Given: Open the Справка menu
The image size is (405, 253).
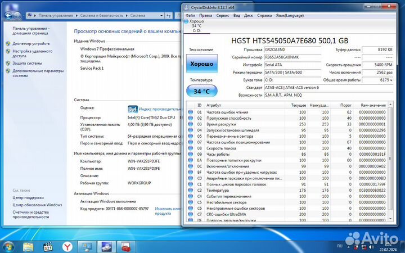Looking at the screenshot, I should point(264,16).
